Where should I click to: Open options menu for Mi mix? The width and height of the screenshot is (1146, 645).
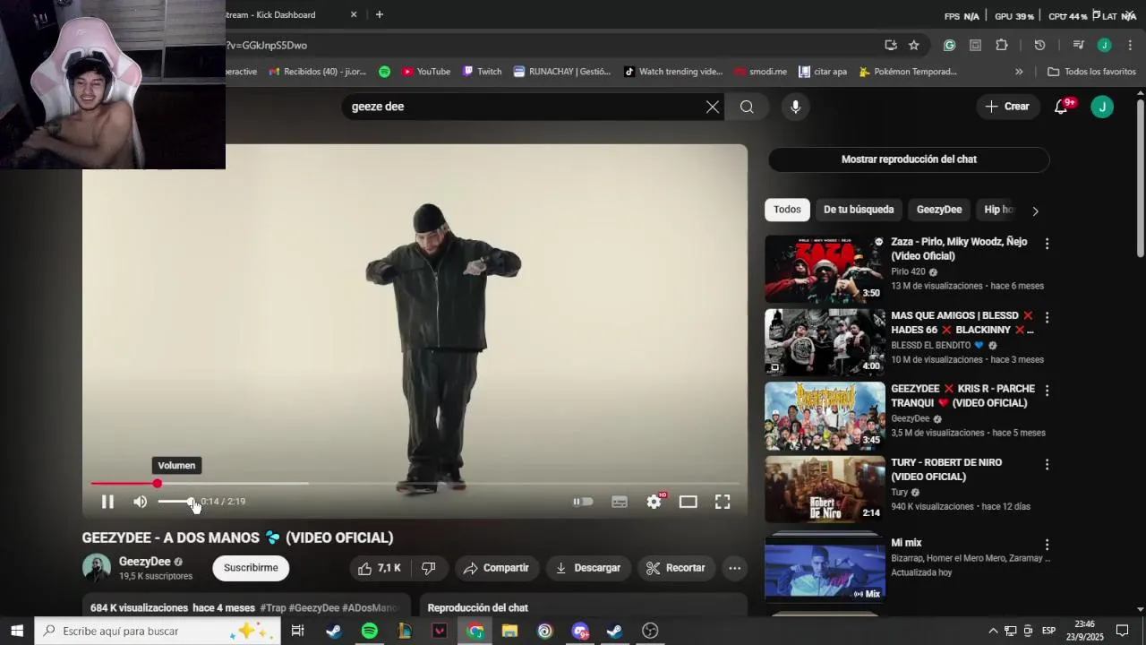click(x=1047, y=545)
